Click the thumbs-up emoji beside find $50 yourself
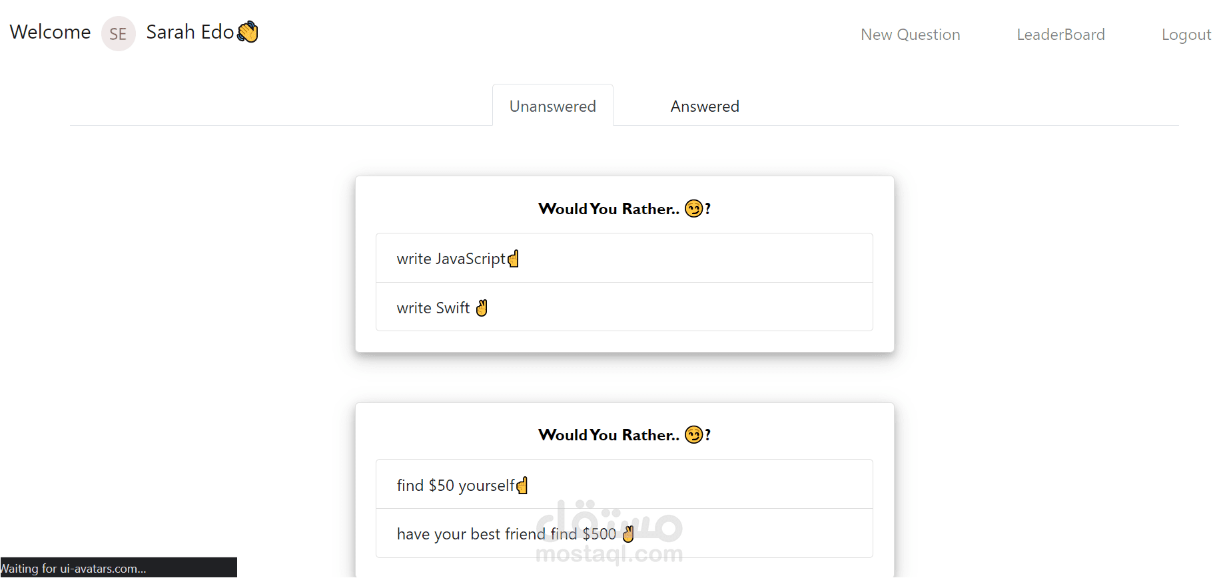 click(x=522, y=485)
